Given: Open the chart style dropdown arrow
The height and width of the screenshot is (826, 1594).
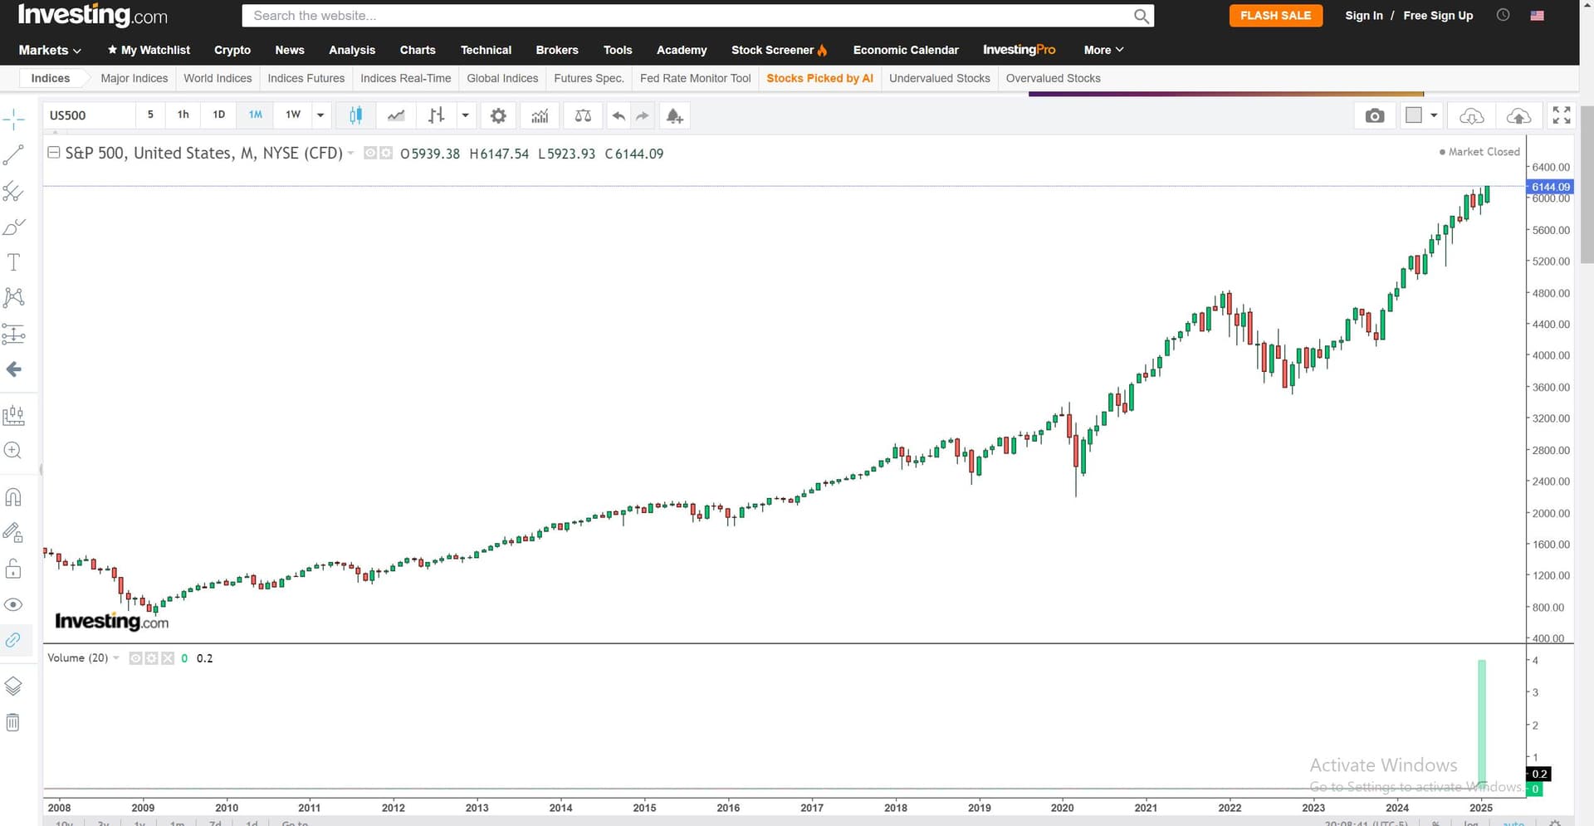Looking at the screenshot, I should (466, 115).
